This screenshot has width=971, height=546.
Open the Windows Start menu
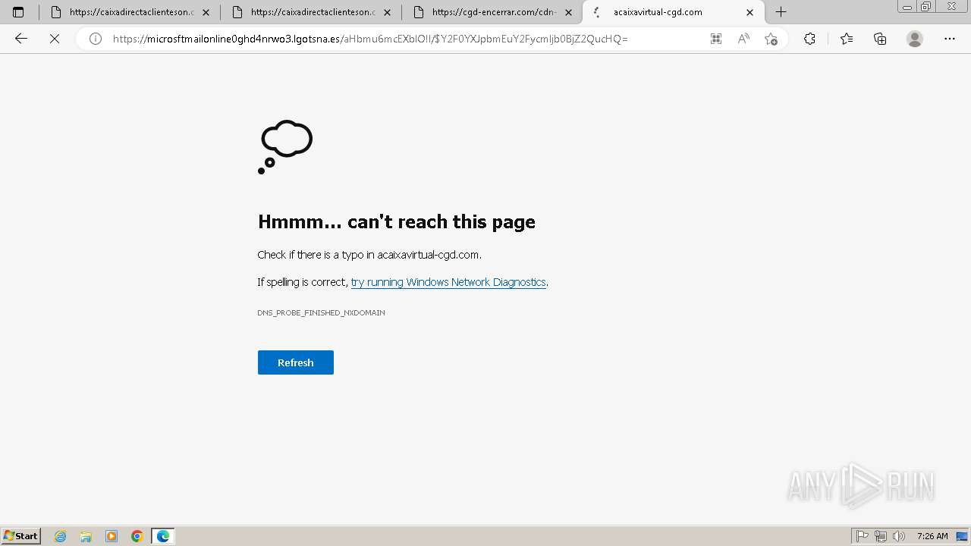click(20, 536)
